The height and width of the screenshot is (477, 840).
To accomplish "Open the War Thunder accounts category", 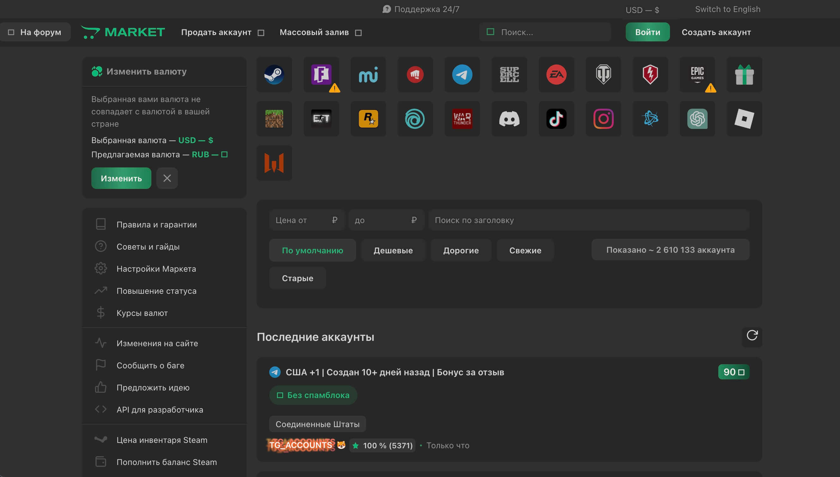I will pyautogui.click(x=462, y=118).
